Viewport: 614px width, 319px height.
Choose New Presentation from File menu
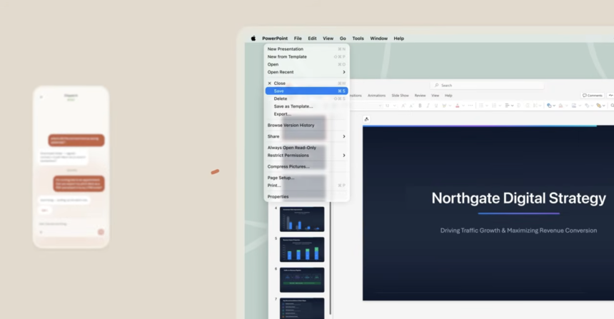[306, 49]
